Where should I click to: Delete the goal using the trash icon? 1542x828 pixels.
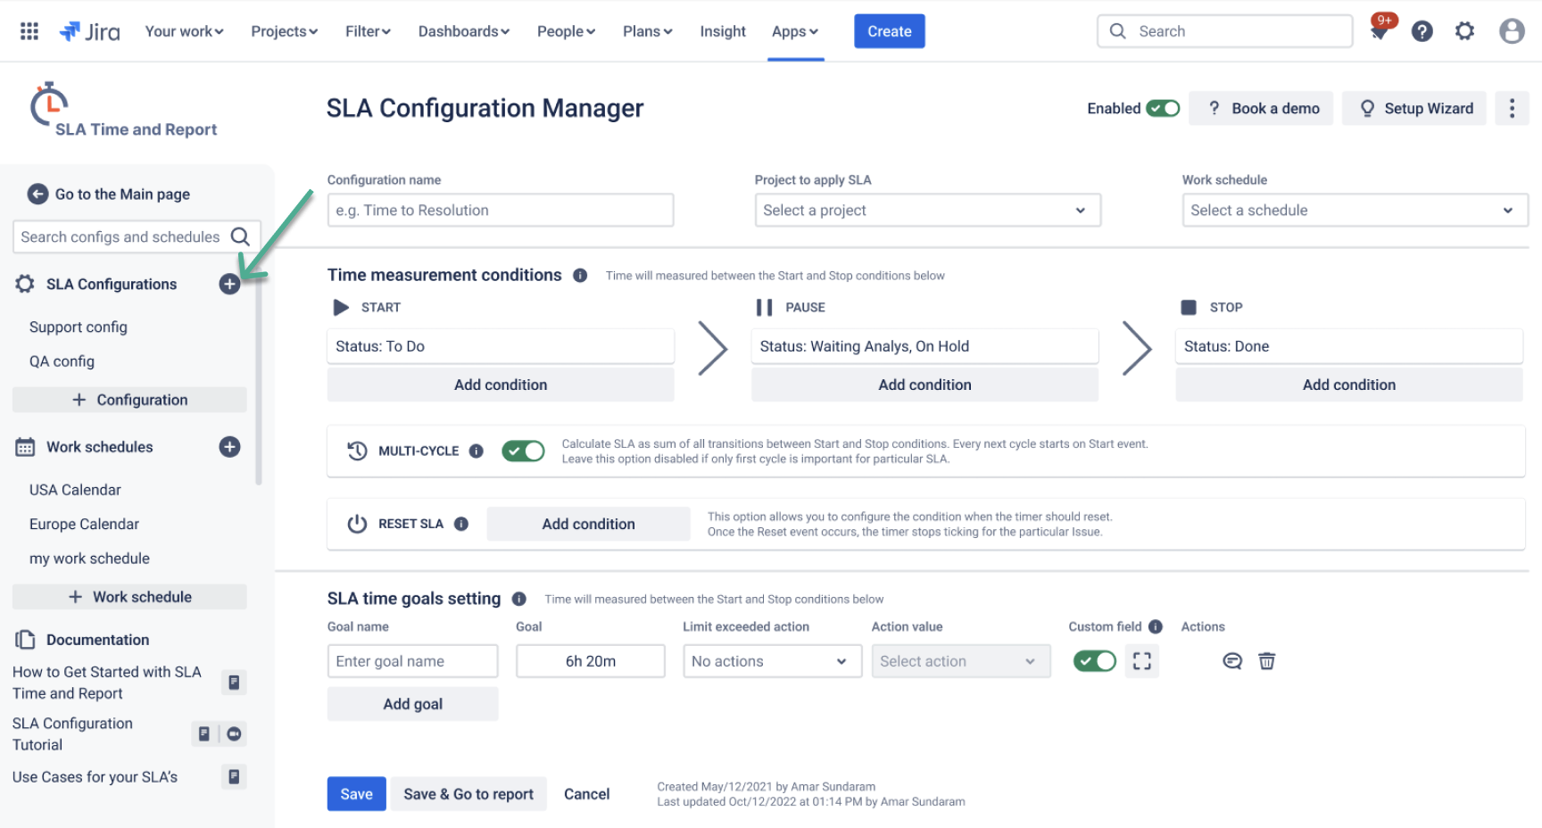coord(1267,661)
